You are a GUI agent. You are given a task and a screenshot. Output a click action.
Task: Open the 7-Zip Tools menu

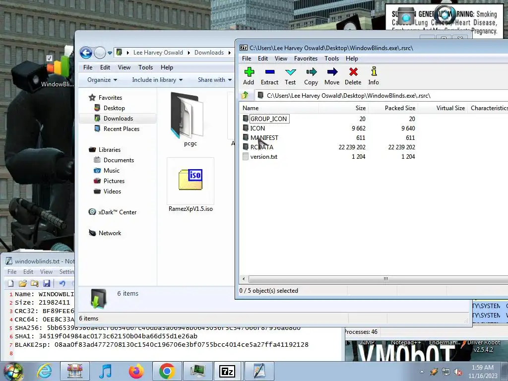(332, 59)
